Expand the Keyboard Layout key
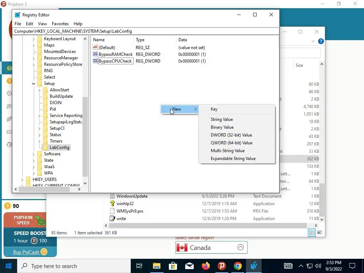Viewport: 364px width, 273px height. (x=34, y=39)
